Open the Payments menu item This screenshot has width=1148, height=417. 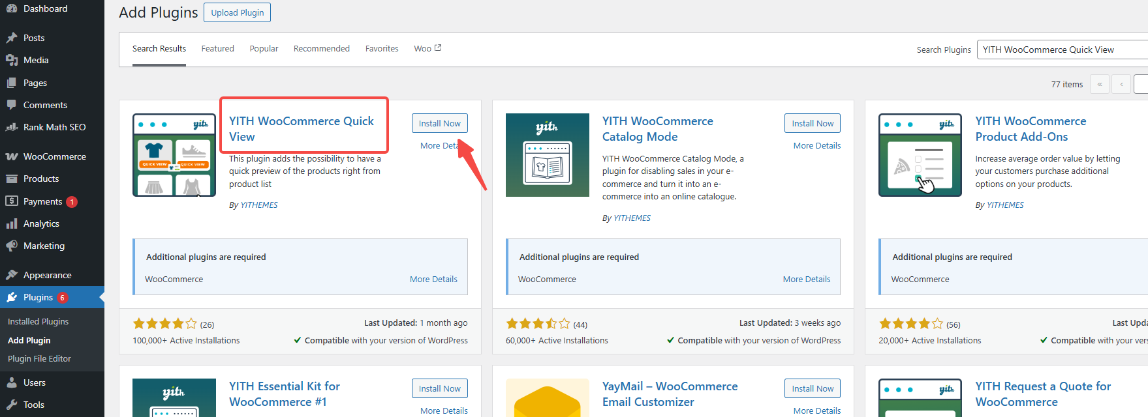(42, 201)
